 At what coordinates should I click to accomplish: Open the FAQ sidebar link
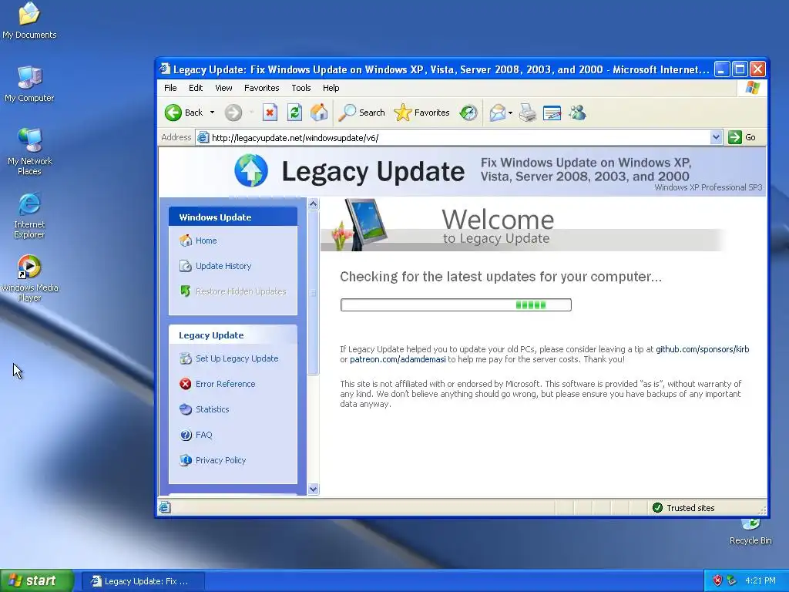[203, 435]
